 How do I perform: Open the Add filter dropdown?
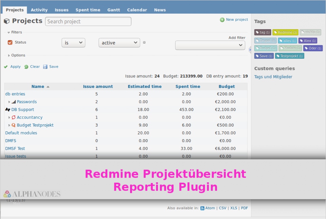tap(210, 45)
